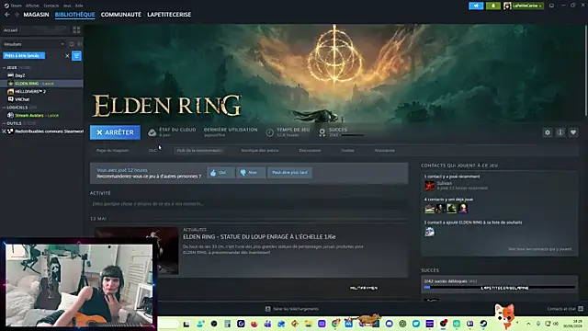Click the activity comment input field

[249, 204]
